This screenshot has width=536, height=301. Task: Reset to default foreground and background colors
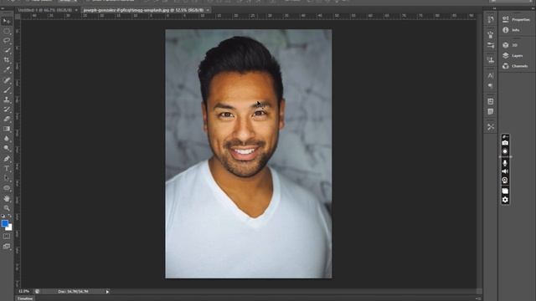(3, 216)
